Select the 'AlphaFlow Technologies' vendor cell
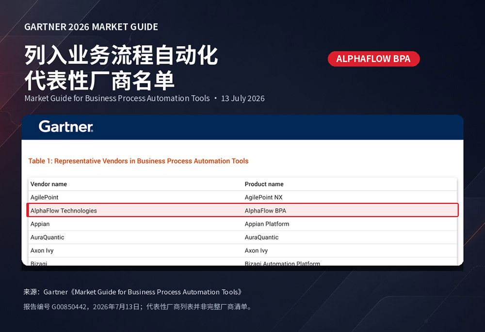Screen dimensions: 485x332 pyautogui.click(x=64, y=211)
